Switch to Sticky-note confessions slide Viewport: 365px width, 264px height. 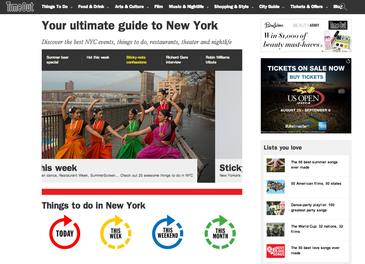pos(137,60)
